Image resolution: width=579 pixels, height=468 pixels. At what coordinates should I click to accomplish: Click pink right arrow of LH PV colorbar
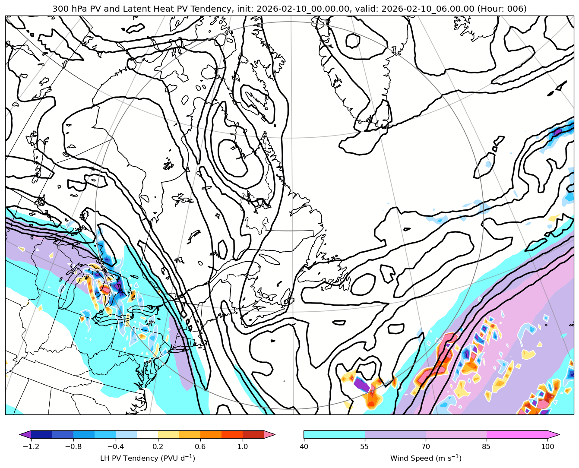pos(269,434)
